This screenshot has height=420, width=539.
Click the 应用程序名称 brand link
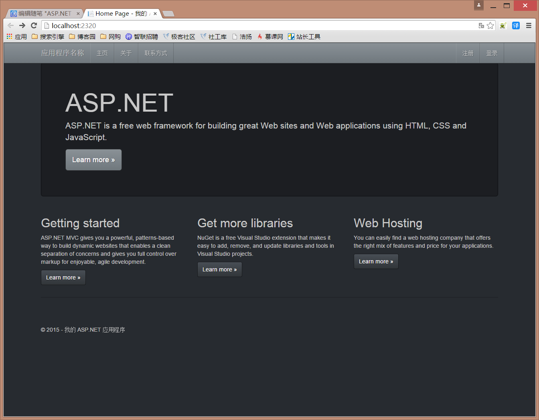pyautogui.click(x=63, y=53)
